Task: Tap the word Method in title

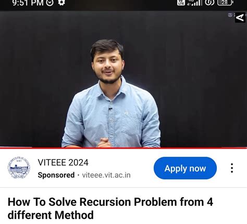Action: 74,215
